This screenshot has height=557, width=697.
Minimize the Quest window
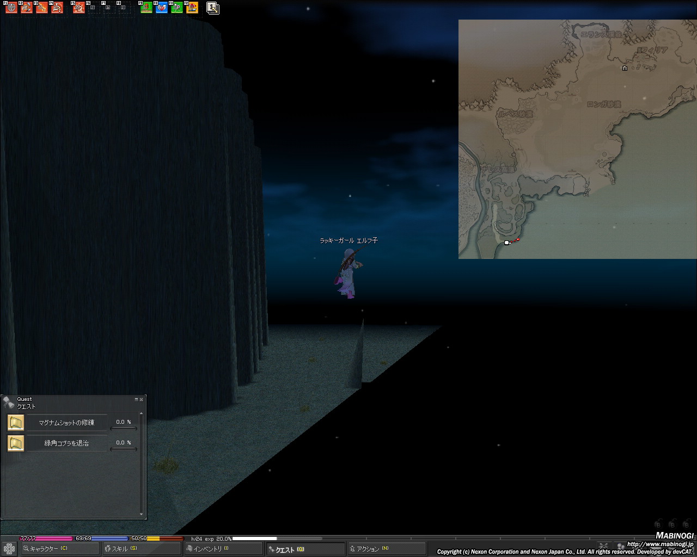[x=136, y=399]
